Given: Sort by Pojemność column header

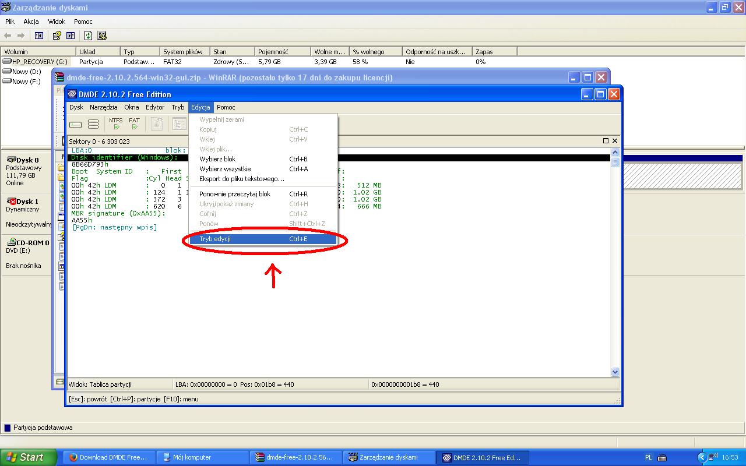Looking at the screenshot, I should click(283, 51).
